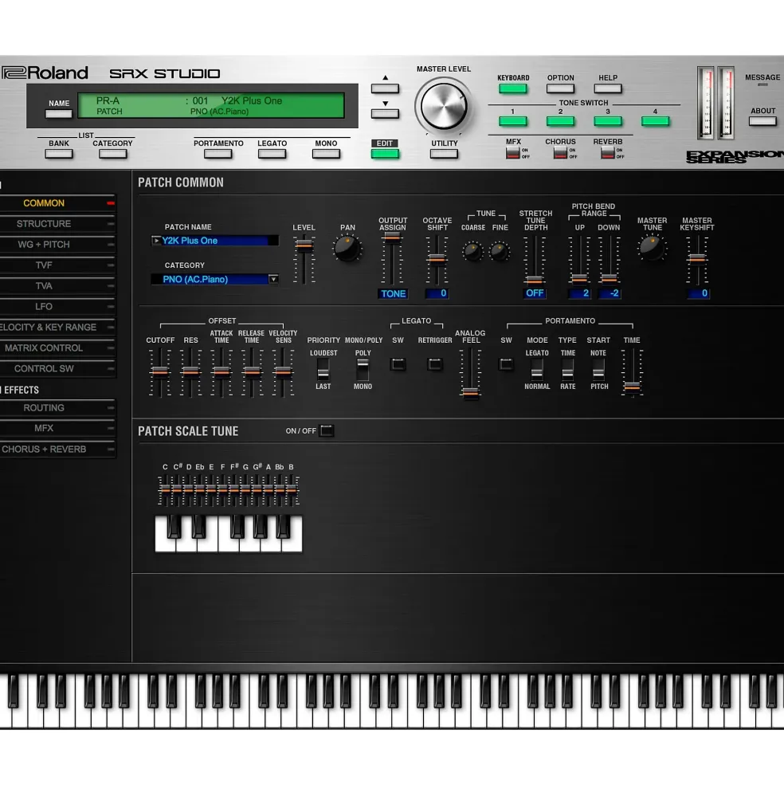Viewport: 784px width, 785px height.
Task: Click the patch up arrow button
Action: [x=385, y=88]
